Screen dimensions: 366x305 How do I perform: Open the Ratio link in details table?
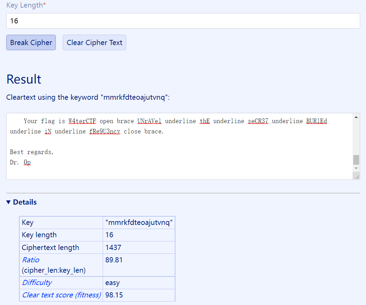click(31, 260)
